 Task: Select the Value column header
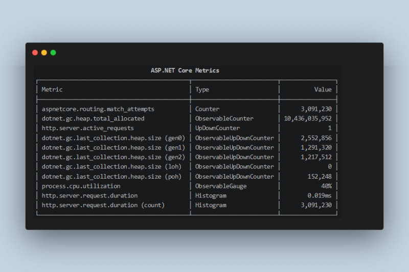(x=323, y=89)
